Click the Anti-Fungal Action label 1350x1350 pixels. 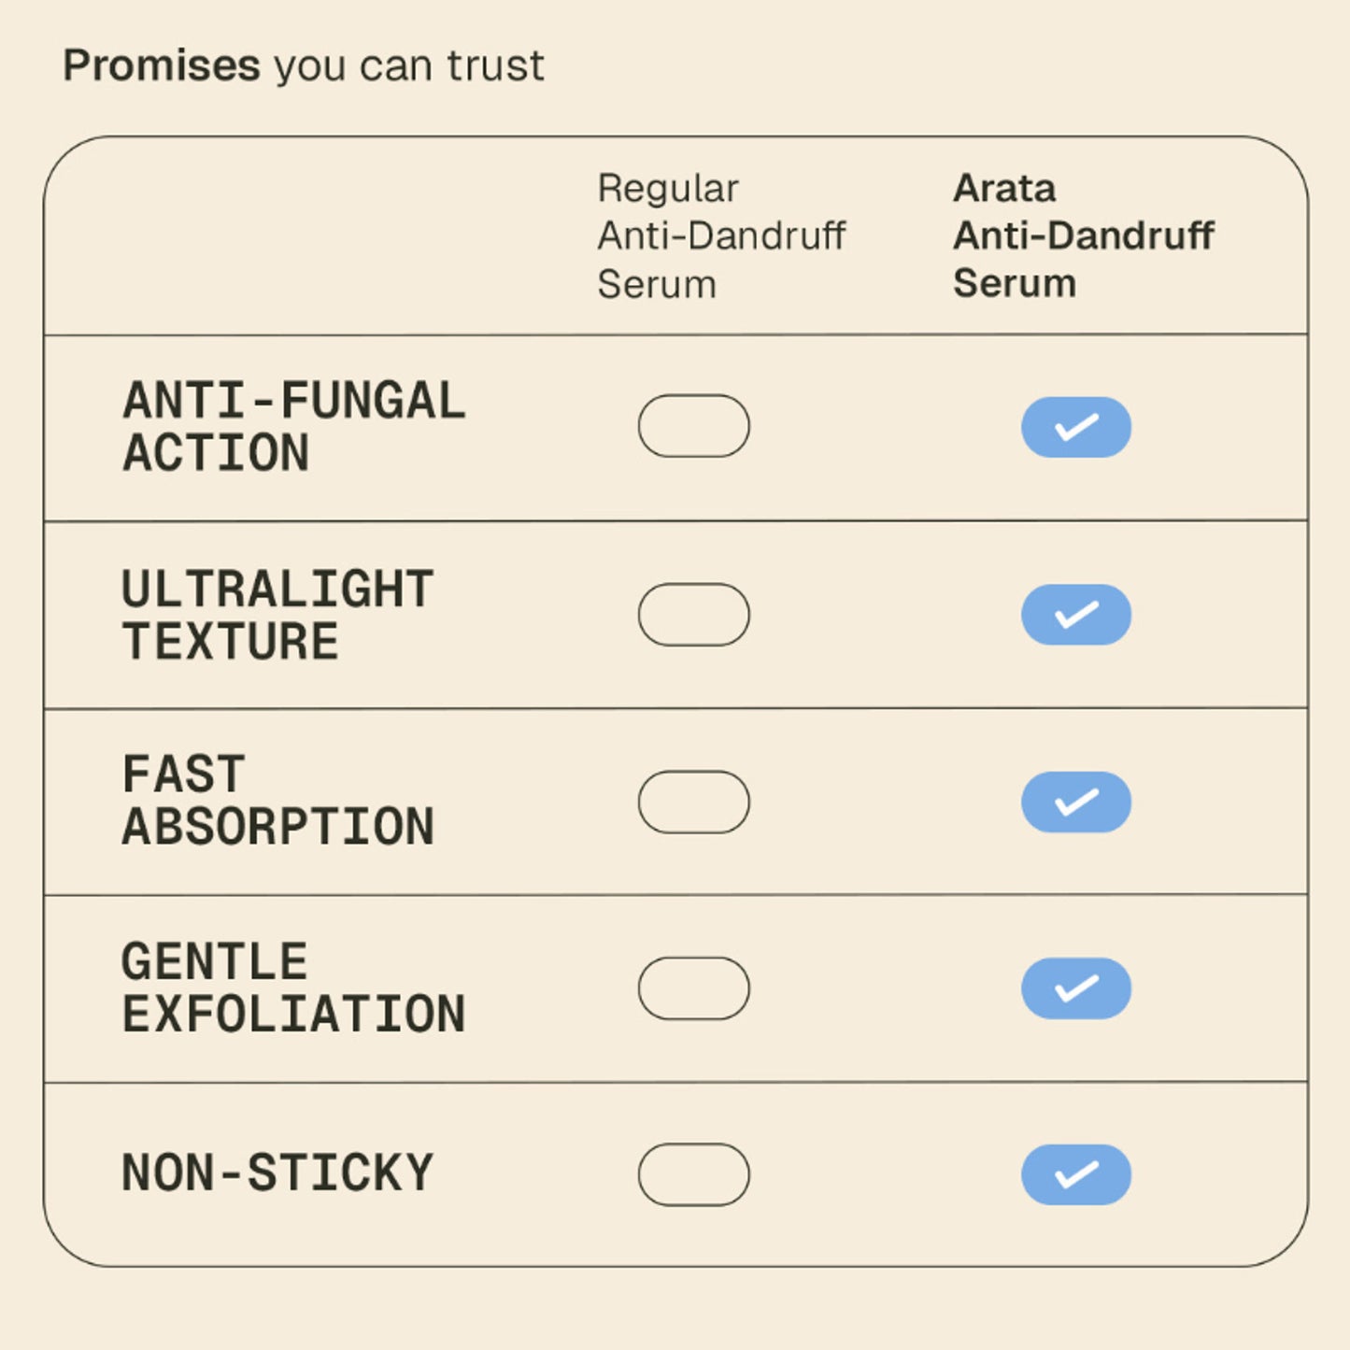tap(294, 427)
